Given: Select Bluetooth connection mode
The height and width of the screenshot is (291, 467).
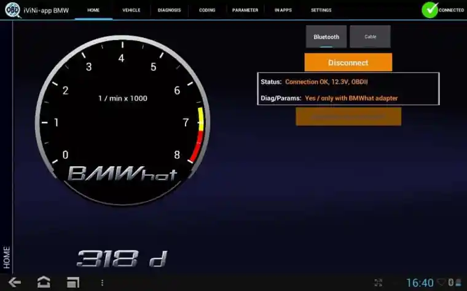Looking at the screenshot, I should coord(326,37).
